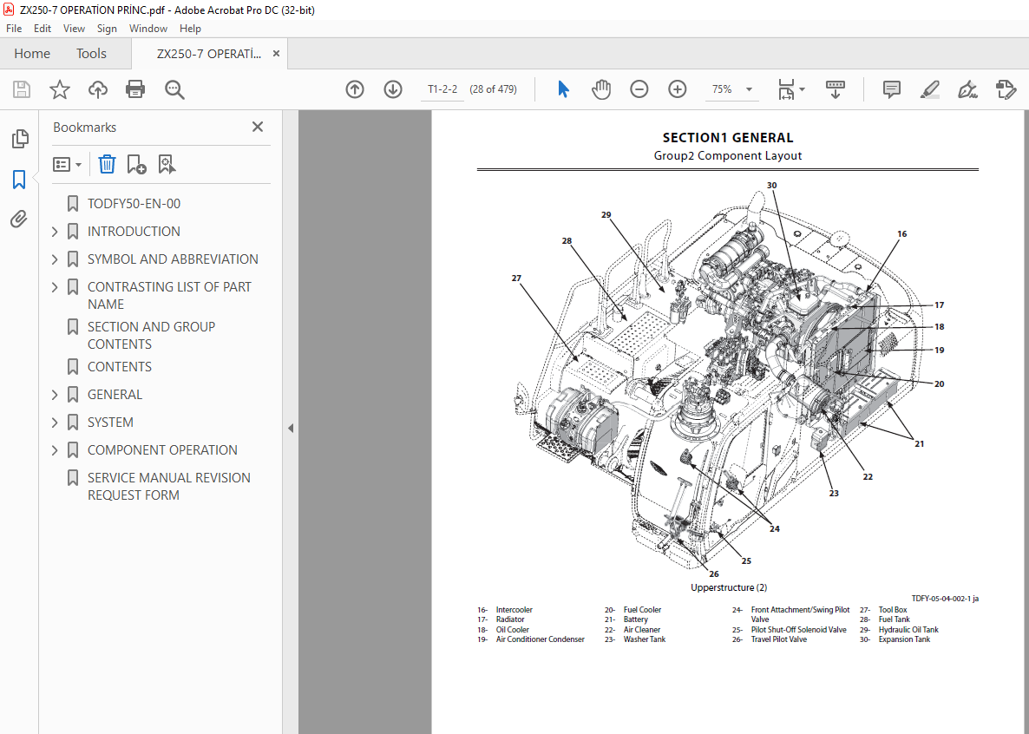
Task: Zoom in with the plus button
Action: point(678,89)
